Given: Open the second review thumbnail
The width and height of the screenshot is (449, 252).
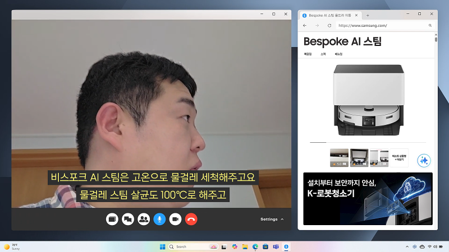Looking at the screenshot, I should pos(359,158).
